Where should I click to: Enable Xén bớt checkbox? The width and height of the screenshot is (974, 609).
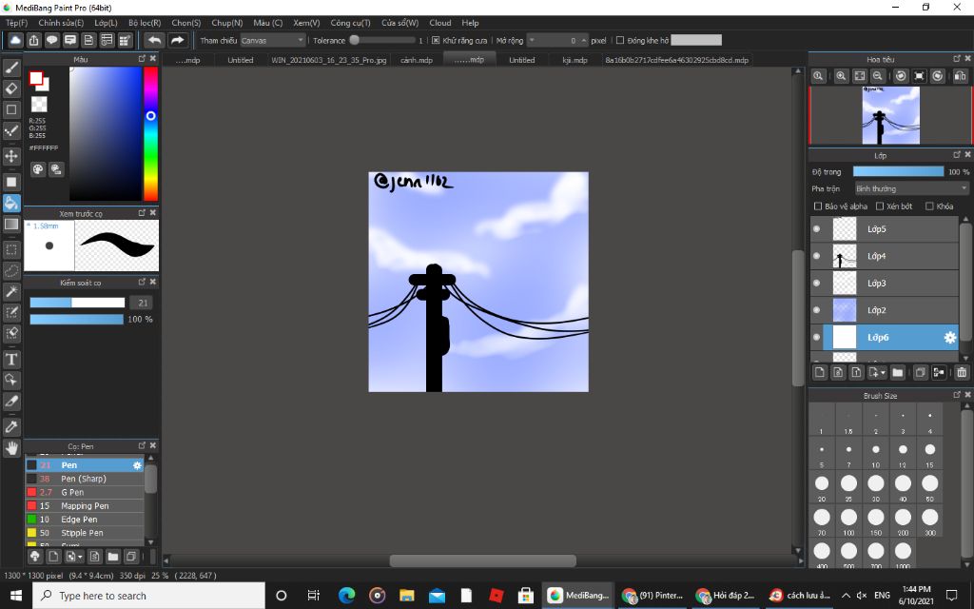tap(880, 206)
